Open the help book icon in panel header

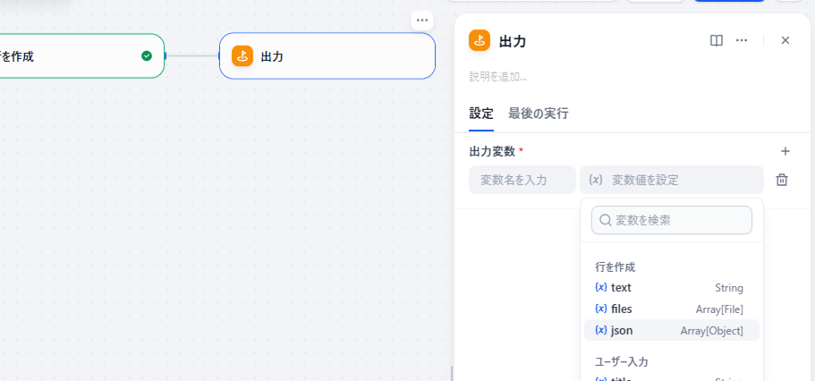(716, 40)
